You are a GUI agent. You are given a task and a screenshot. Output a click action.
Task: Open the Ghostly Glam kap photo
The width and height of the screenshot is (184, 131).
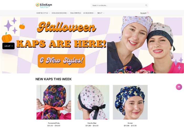pyautogui.click(x=92, y=102)
